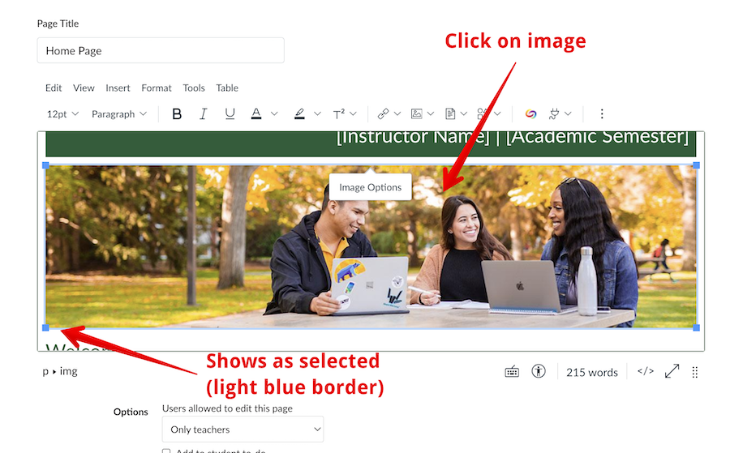Click the insert link icon
Viewport: 730px width, 453px height.
pos(383,114)
